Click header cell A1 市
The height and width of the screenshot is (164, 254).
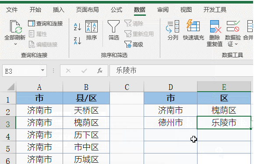[39, 98]
